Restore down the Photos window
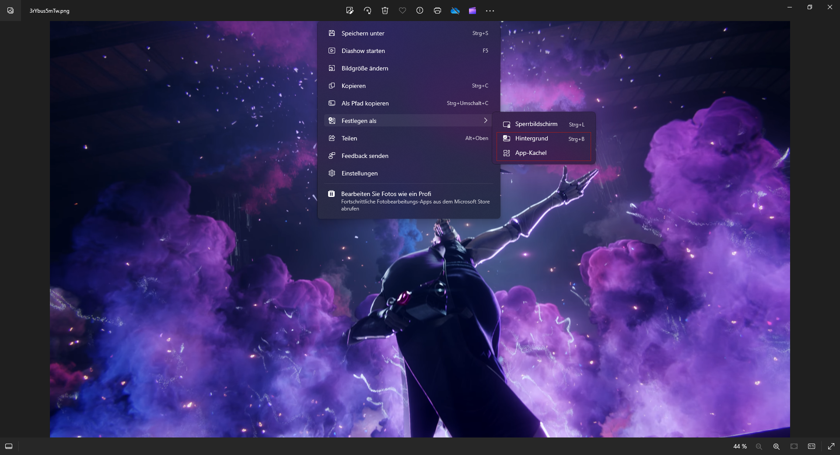This screenshot has height=455, width=840. [x=810, y=7]
